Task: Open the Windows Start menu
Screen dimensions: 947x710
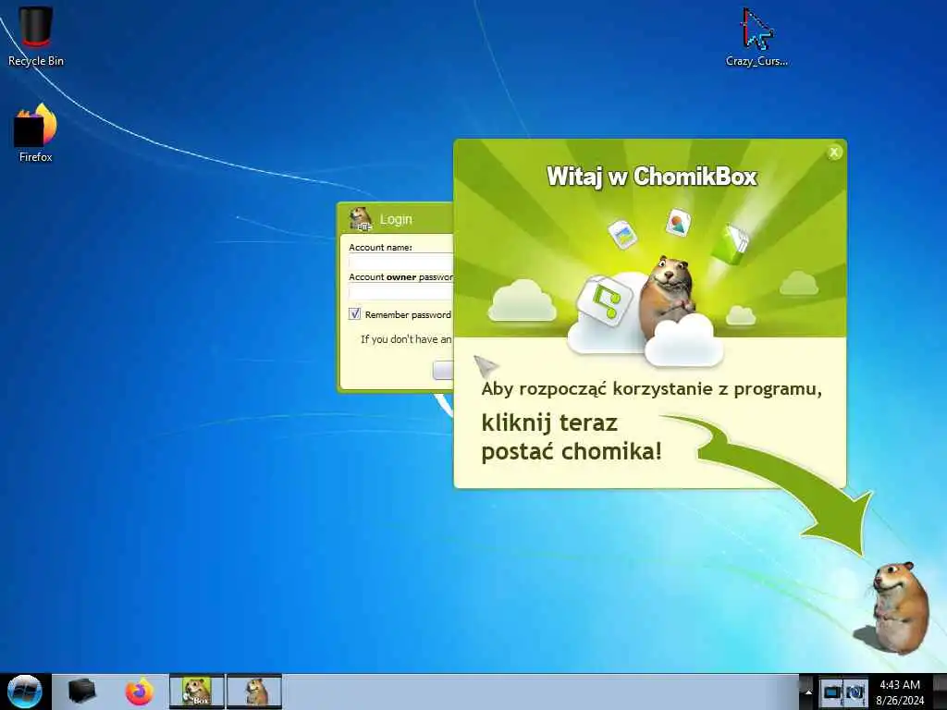Action: click(x=24, y=692)
